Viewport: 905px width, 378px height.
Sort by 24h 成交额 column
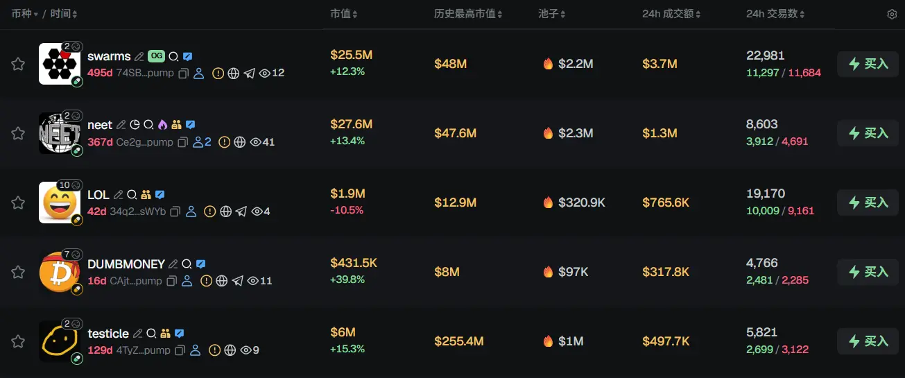pyautogui.click(x=671, y=14)
